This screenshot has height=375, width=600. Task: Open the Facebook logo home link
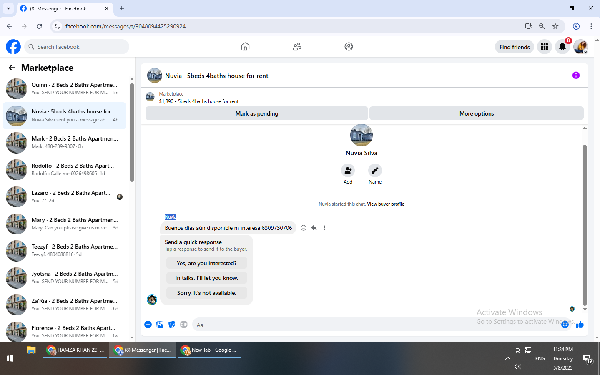click(13, 47)
